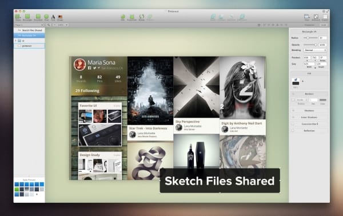Click the Maria Sona profile name

101,62
